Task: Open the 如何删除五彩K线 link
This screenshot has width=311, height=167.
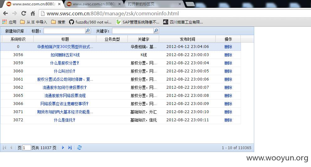Action: click(x=65, y=55)
